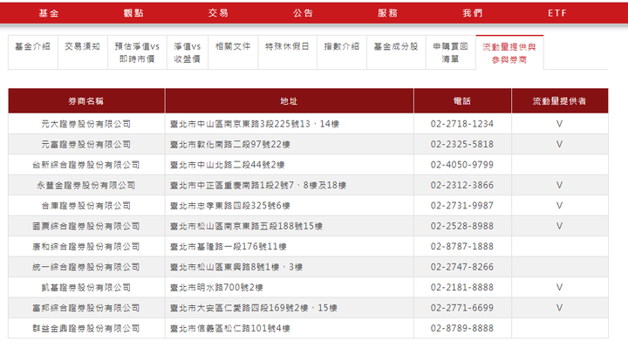Click phone number 02-2528-8988
The width and height of the screenshot is (628, 362).
pyautogui.click(x=462, y=226)
